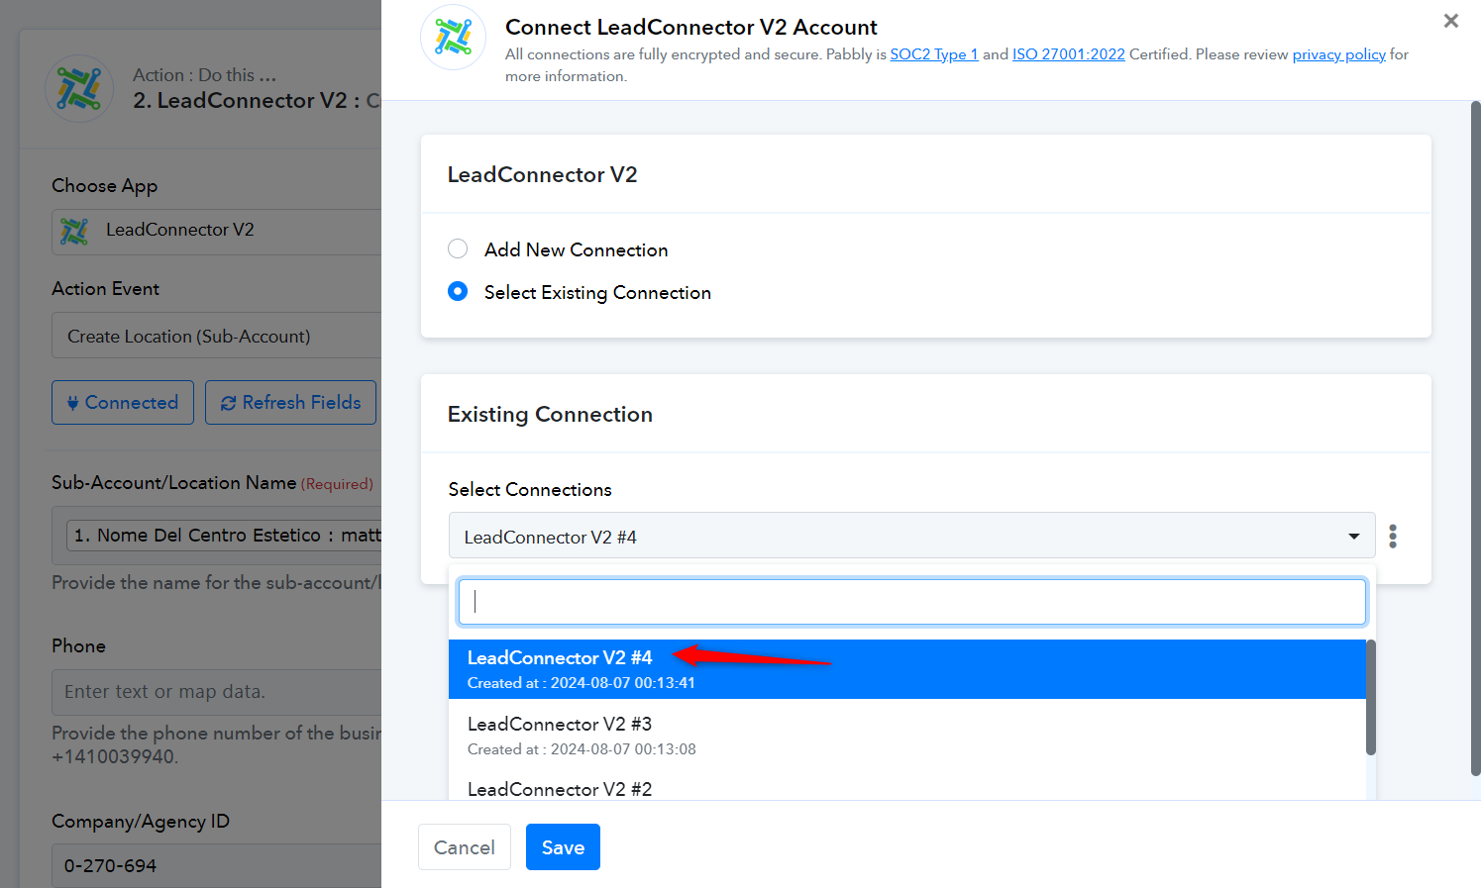Click the Select Connections label
This screenshot has height=888, width=1481.
tap(530, 489)
